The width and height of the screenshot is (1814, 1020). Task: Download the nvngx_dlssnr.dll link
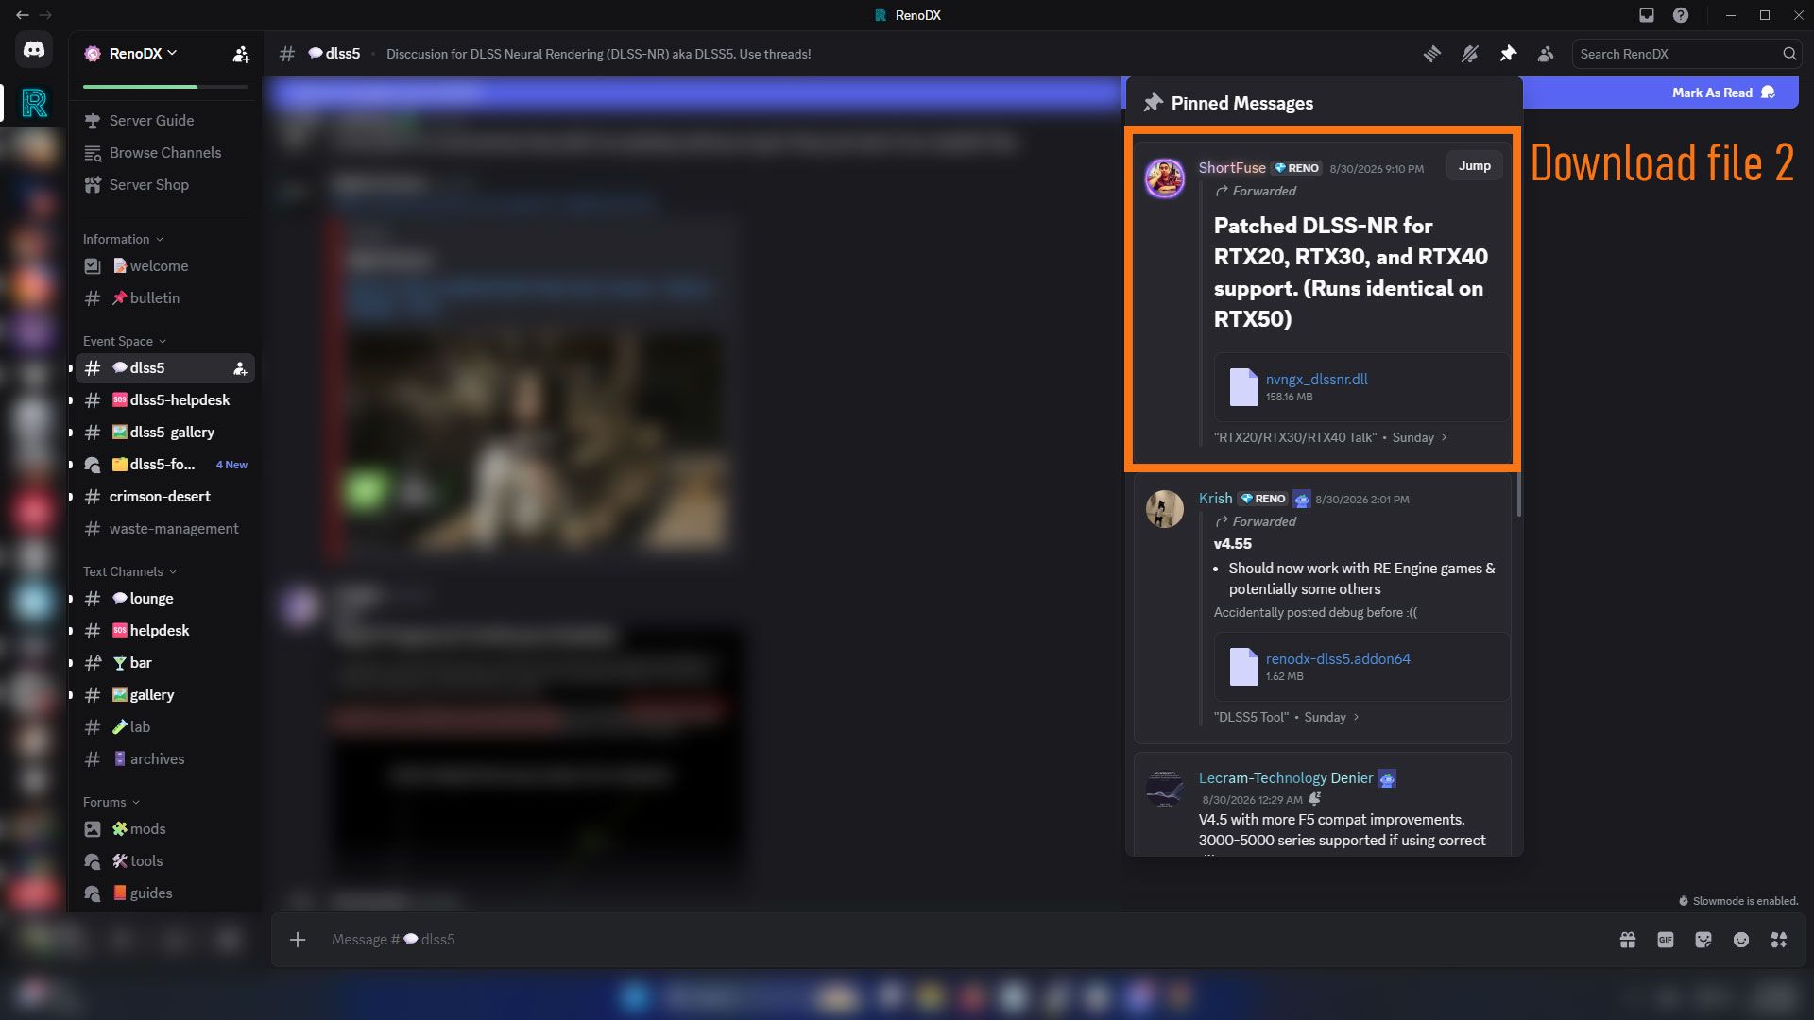click(x=1316, y=379)
